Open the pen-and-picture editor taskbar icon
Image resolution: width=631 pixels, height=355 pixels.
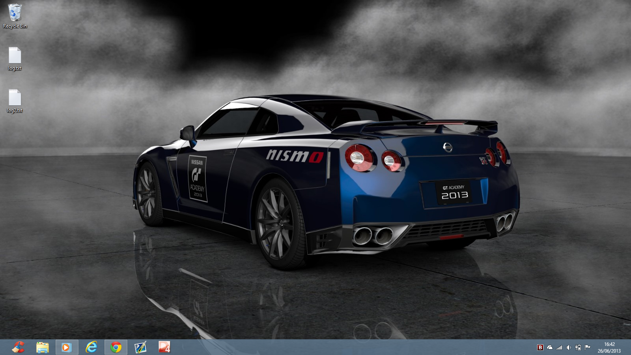[x=140, y=347]
